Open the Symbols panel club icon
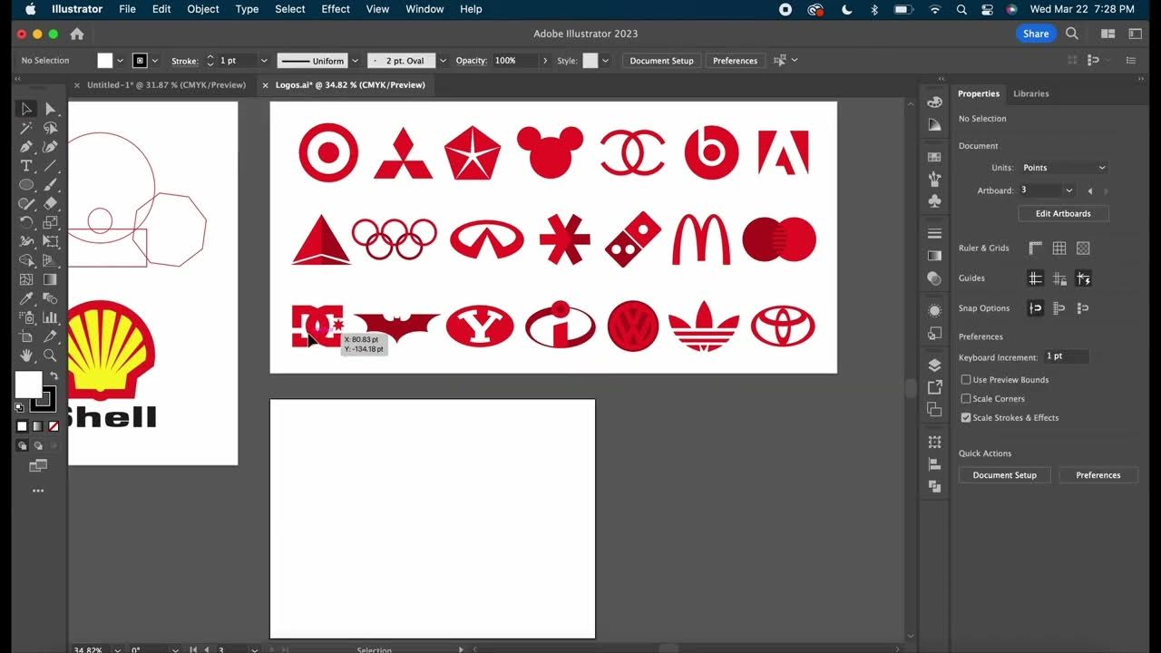Viewport: 1161px width, 653px height. (x=934, y=200)
